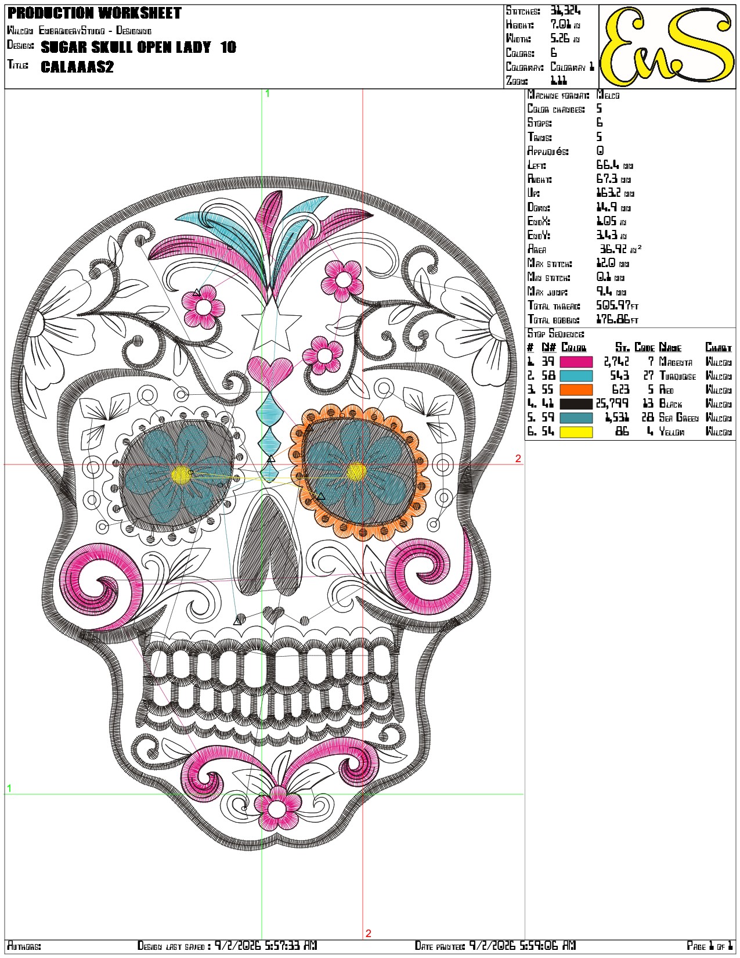The image size is (740, 958).
Task: Select the black thread color swatch
Action: 576,404
